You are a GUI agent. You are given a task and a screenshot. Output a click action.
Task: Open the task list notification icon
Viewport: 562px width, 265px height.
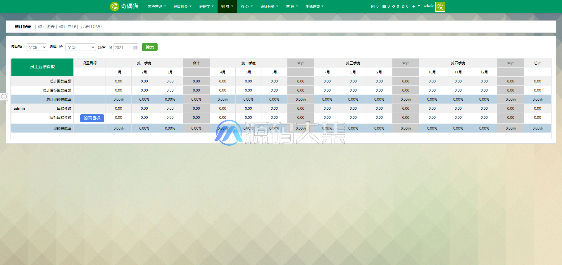(384, 6)
